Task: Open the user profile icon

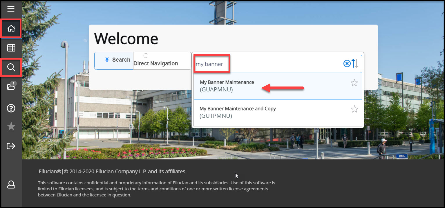Action: 11,184
